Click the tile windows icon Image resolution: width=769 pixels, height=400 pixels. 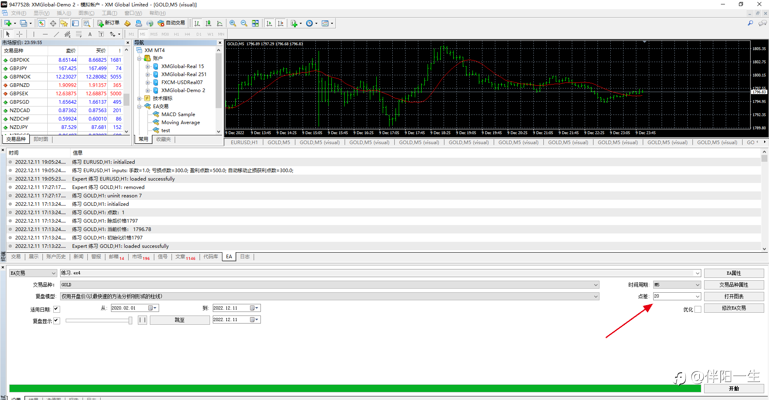pyautogui.click(x=255, y=23)
